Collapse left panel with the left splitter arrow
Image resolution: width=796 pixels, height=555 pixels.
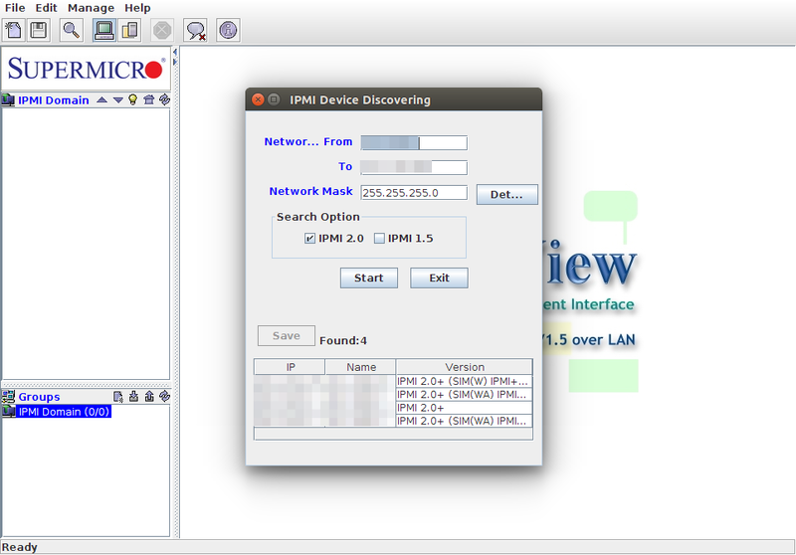coord(175,52)
